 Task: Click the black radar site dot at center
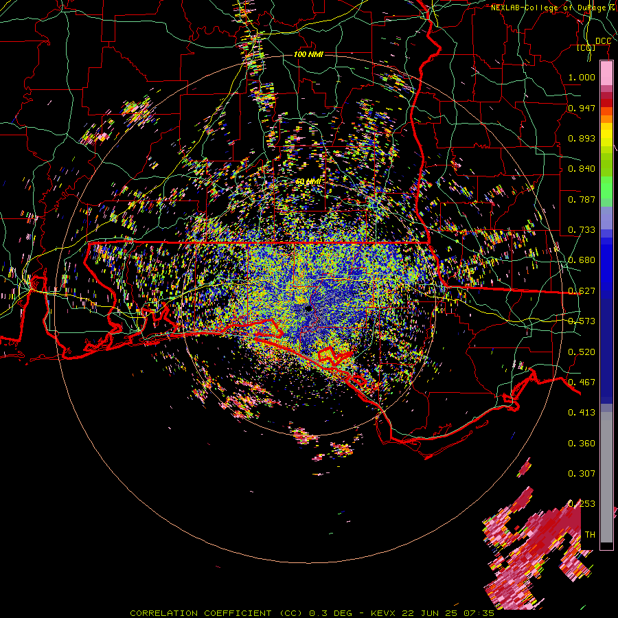point(308,308)
